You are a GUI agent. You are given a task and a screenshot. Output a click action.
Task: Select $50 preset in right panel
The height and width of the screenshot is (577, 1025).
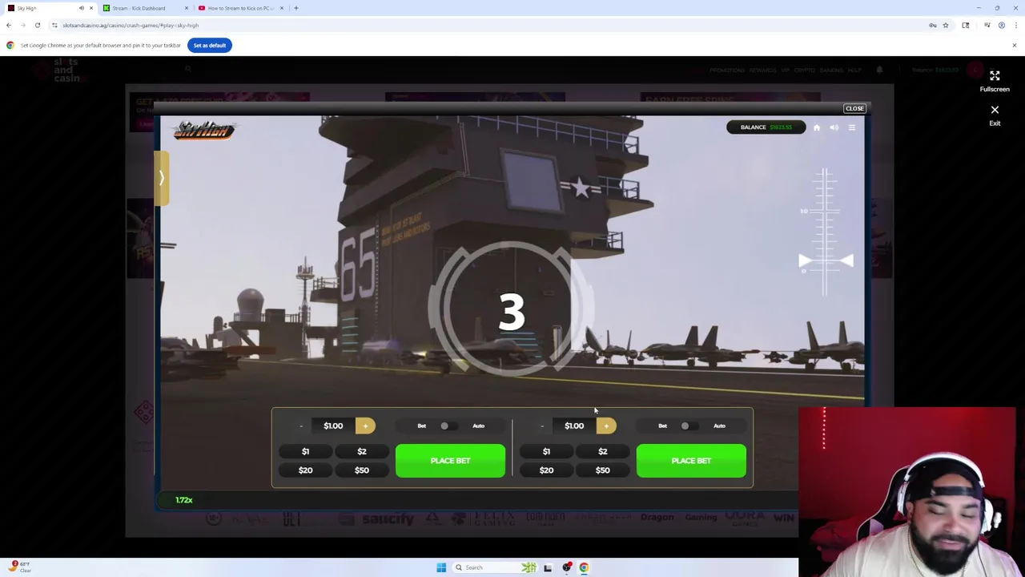coord(603,470)
